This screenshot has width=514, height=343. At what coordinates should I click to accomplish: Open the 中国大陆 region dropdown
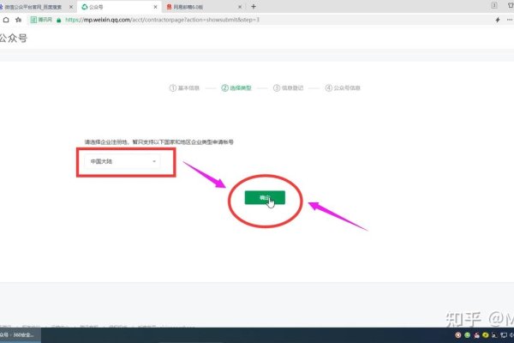tap(123, 161)
